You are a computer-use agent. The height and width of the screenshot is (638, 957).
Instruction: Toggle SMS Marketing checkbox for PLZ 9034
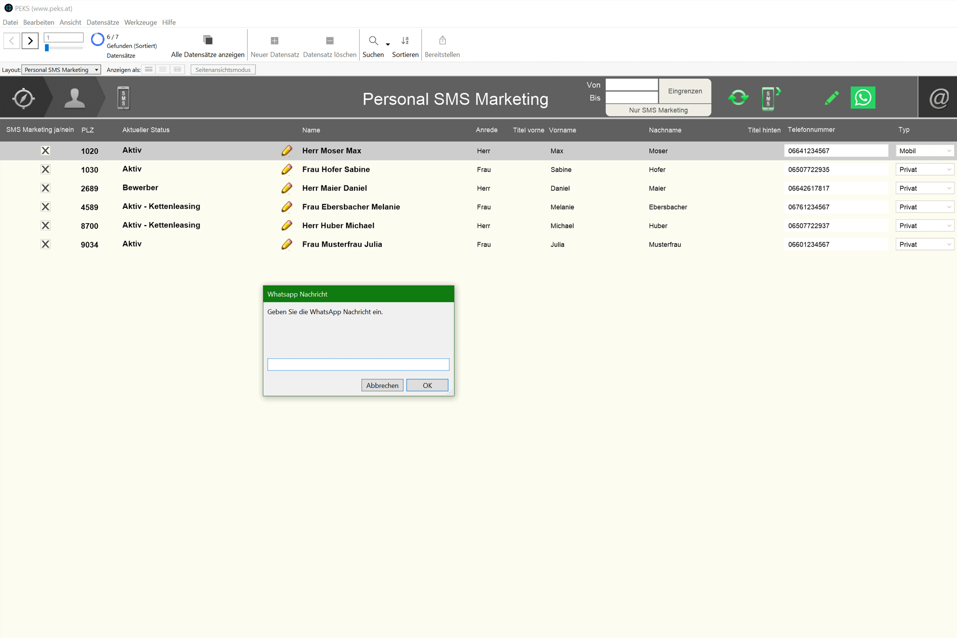click(46, 244)
